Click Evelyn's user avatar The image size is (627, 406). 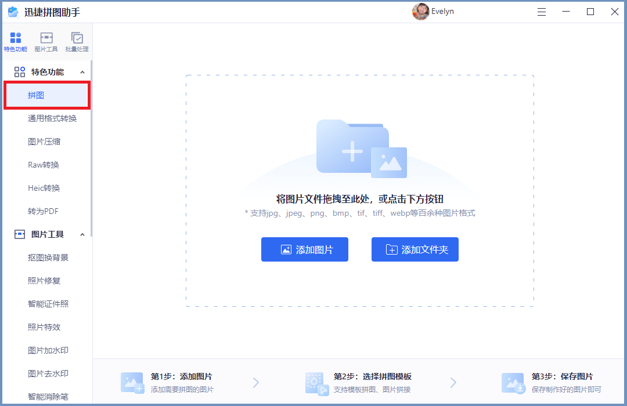coord(420,12)
